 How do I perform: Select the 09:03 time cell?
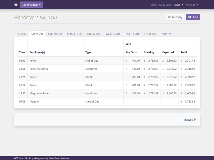pos(22,102)
